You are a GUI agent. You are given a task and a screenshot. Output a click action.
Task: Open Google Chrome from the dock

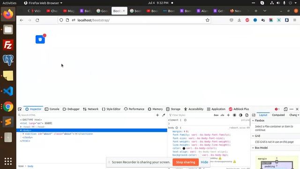click(x=8, y=107)
